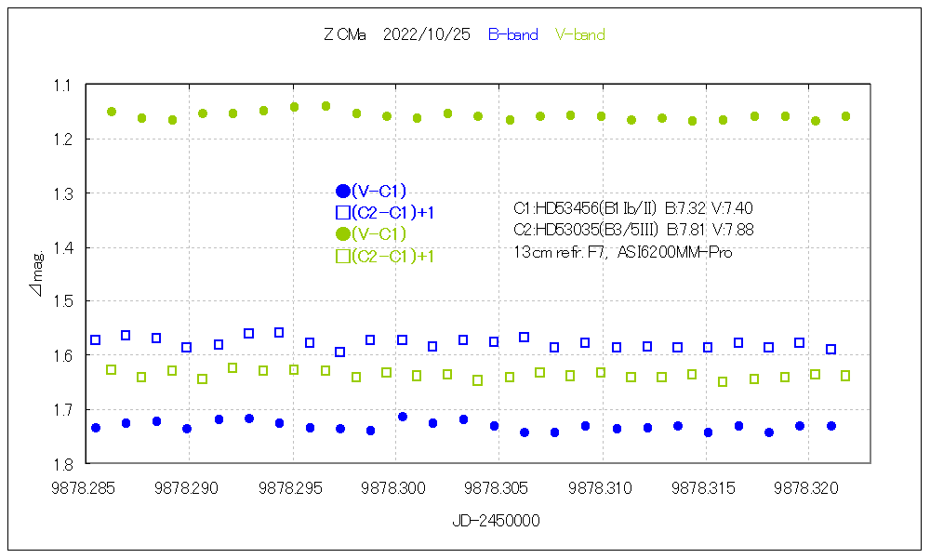Click the V-band label in the title
930x558 pixels.
click(579, 35)
